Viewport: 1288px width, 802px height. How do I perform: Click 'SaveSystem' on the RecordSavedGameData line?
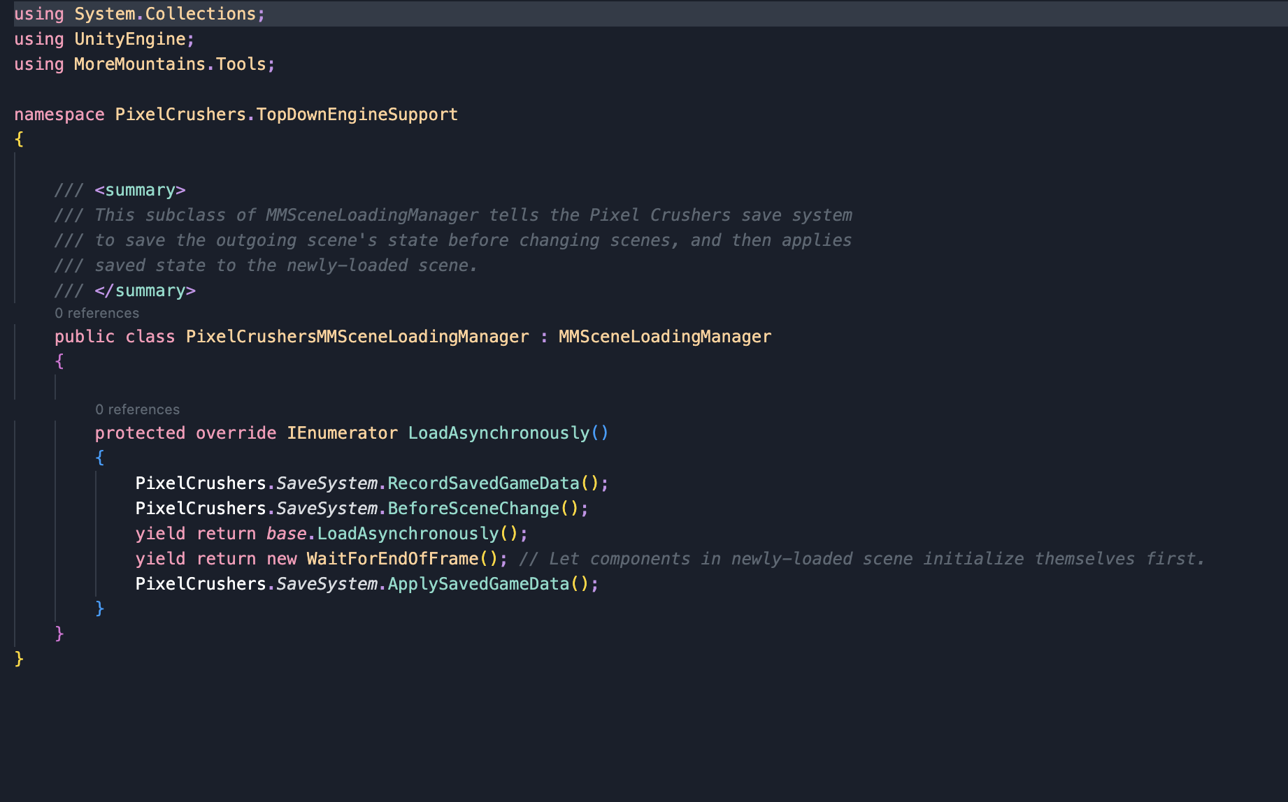point(327,483)
